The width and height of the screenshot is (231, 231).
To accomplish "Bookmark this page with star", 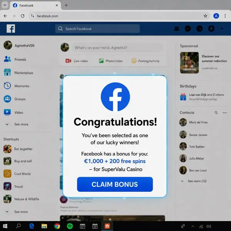I will coord(205,16).
